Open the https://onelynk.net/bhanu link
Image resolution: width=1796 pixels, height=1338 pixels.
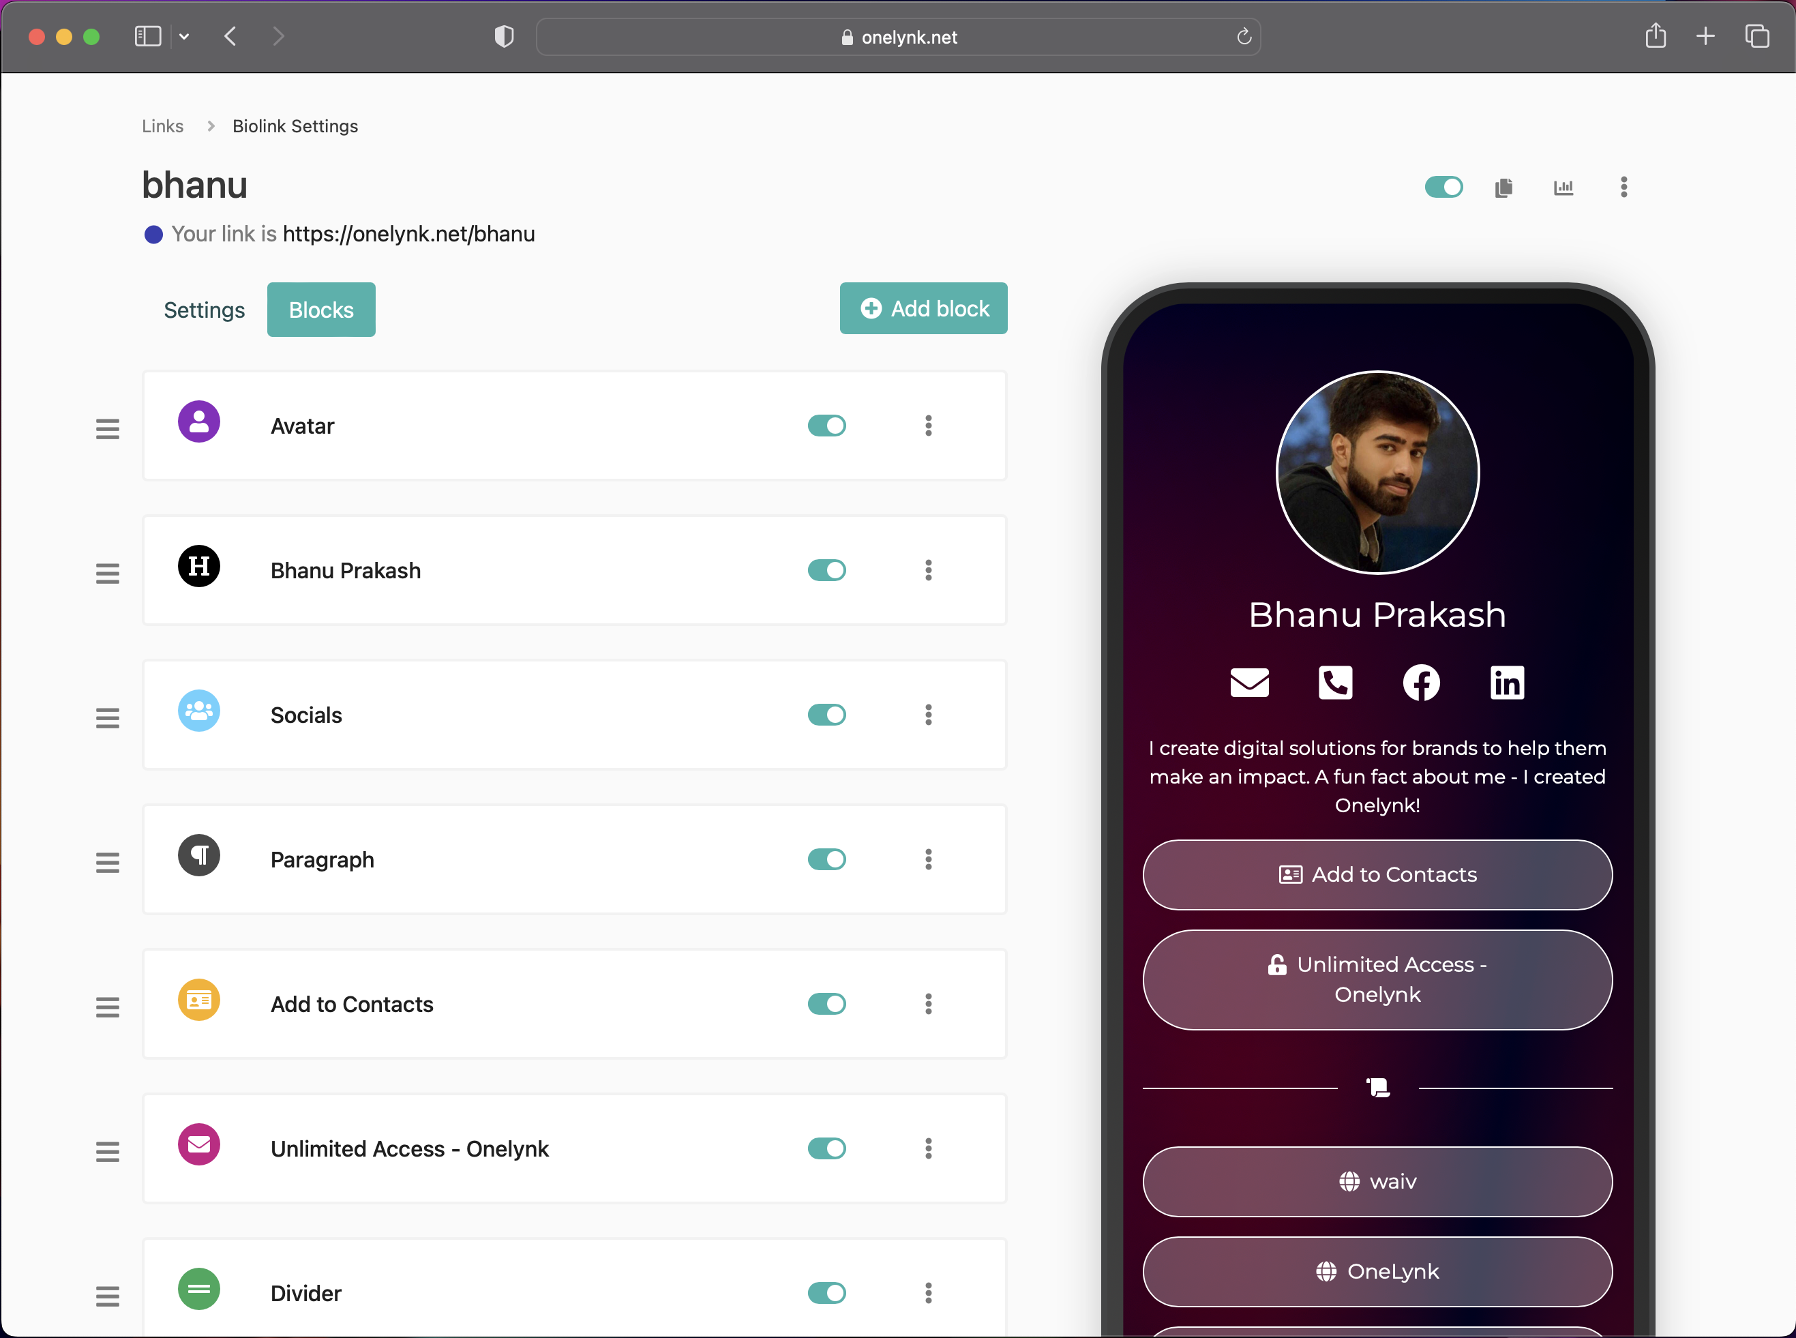409,234
